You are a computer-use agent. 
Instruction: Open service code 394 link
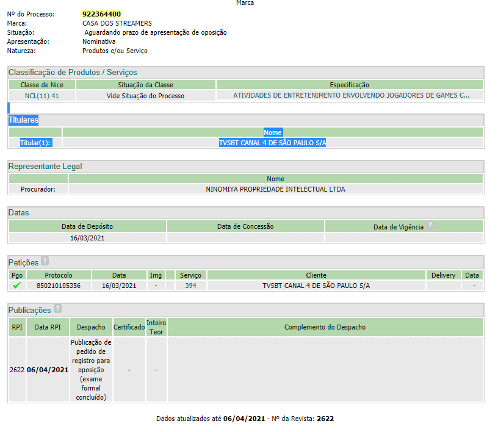pyautogui.click(x=190, y=286)
